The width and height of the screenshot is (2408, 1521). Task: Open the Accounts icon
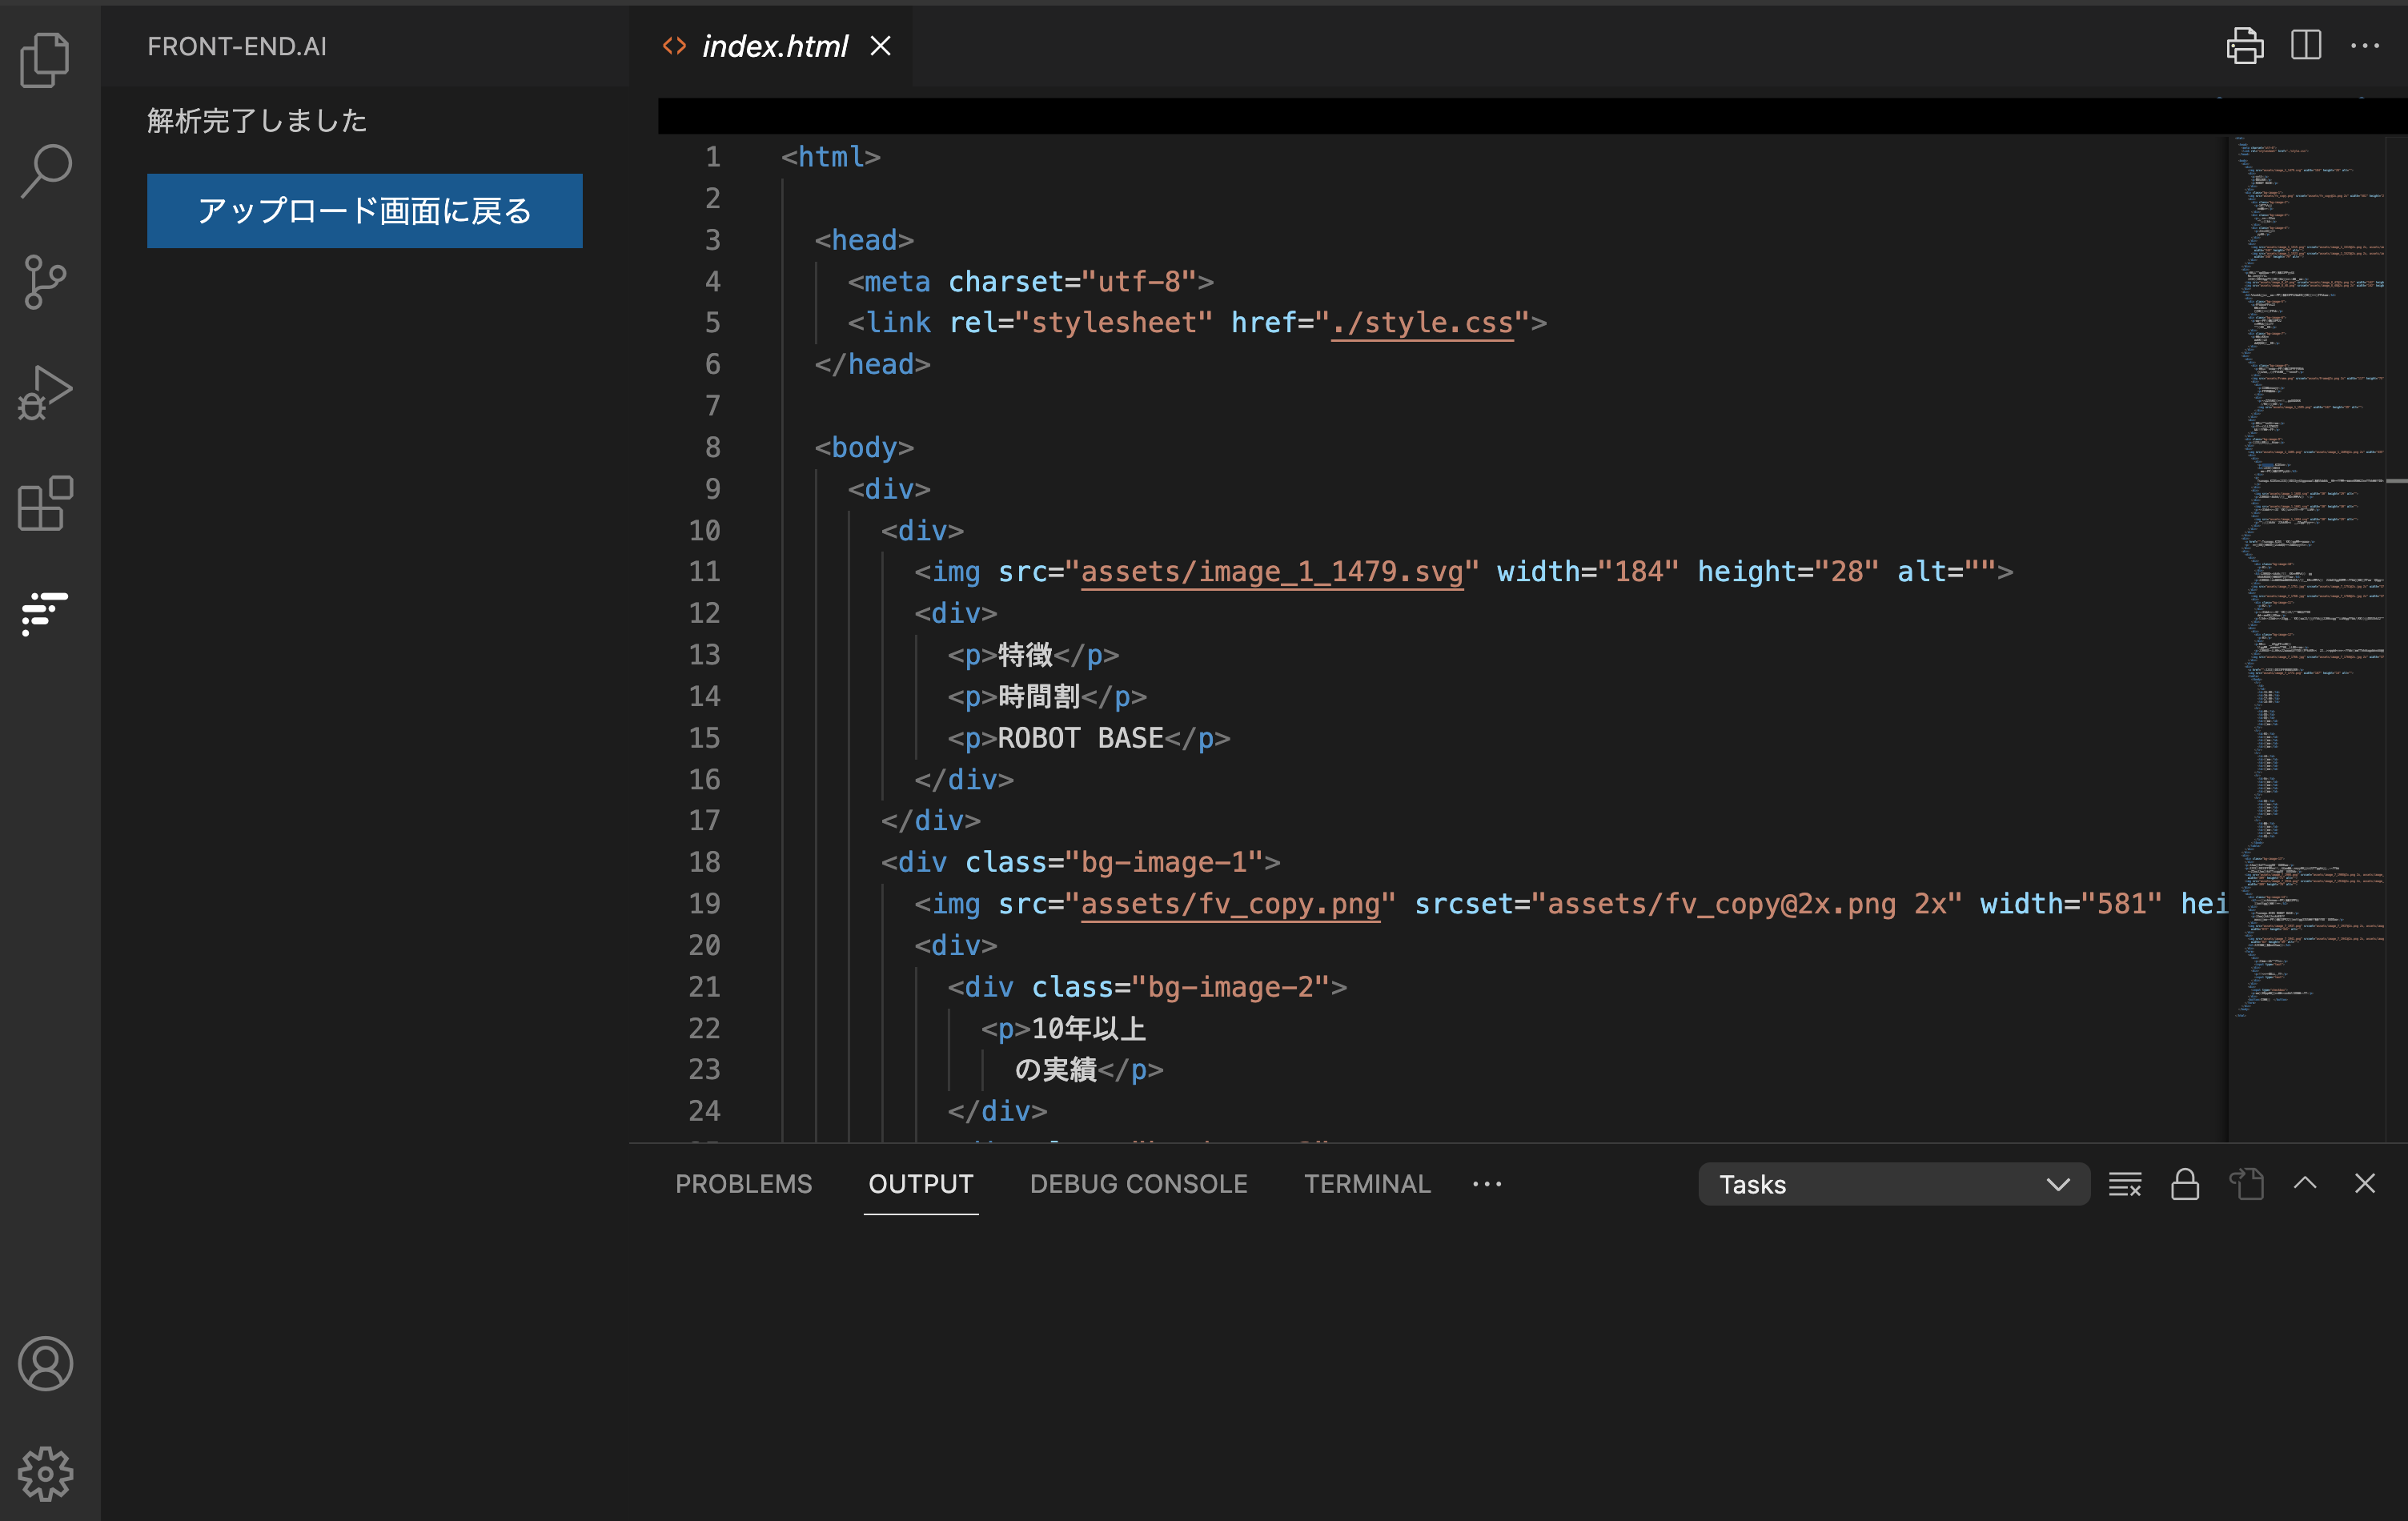click(45, 1363)
